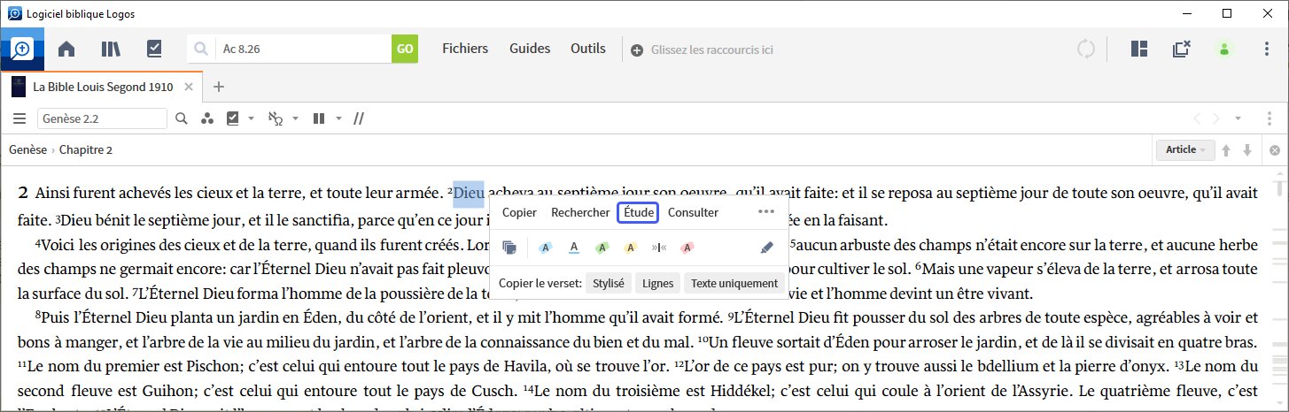The image size is (1289, 412).
Task: Close the locator bar with x circle
Action: click(x=1275, y=150)
